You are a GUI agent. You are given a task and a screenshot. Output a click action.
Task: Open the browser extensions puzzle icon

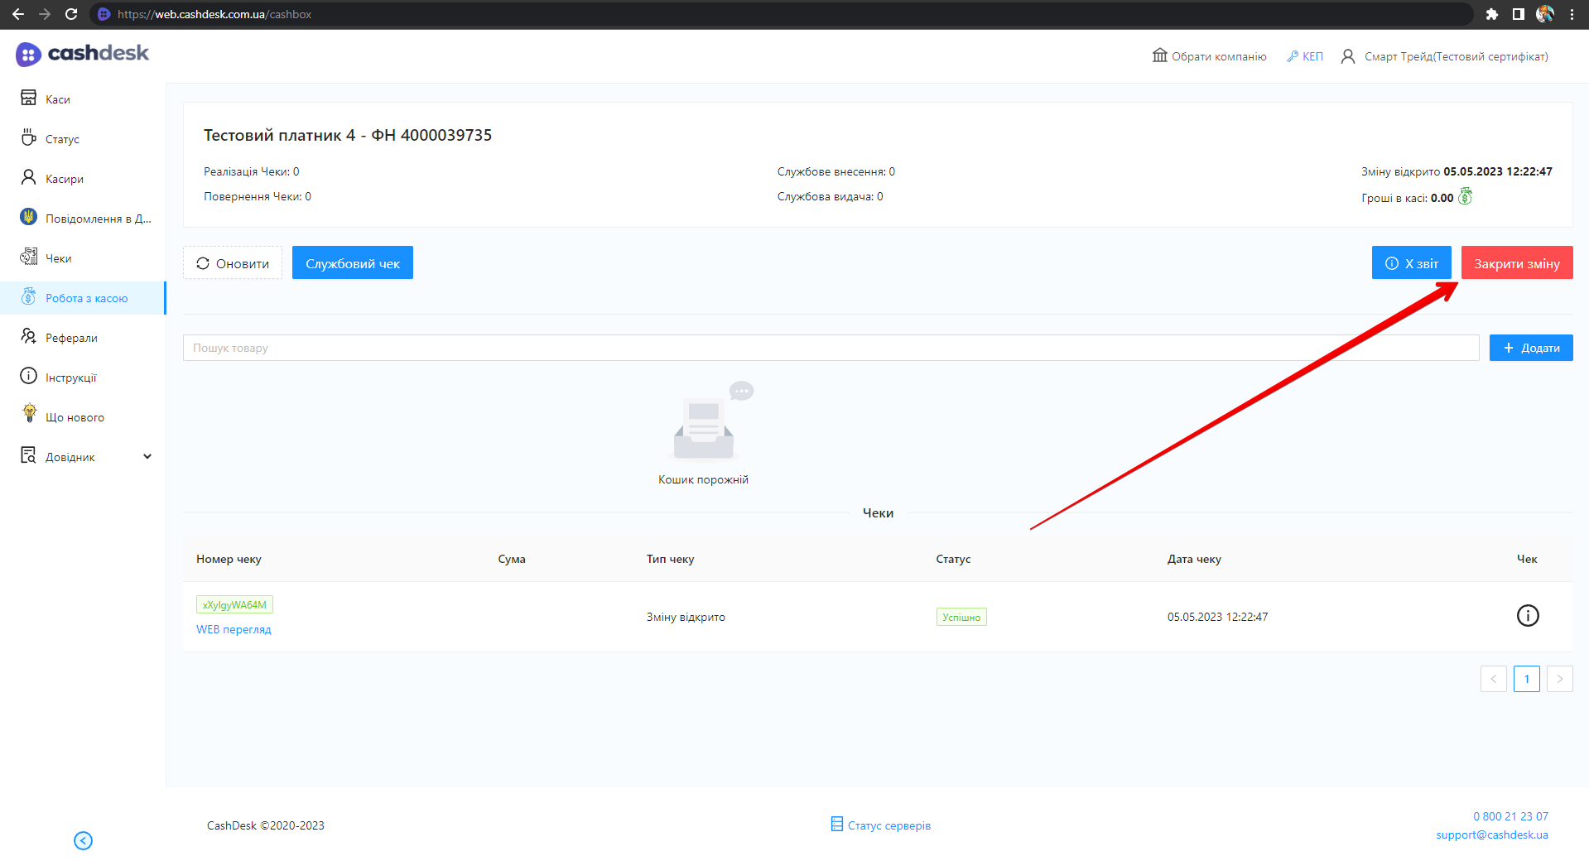[1491, 14]
